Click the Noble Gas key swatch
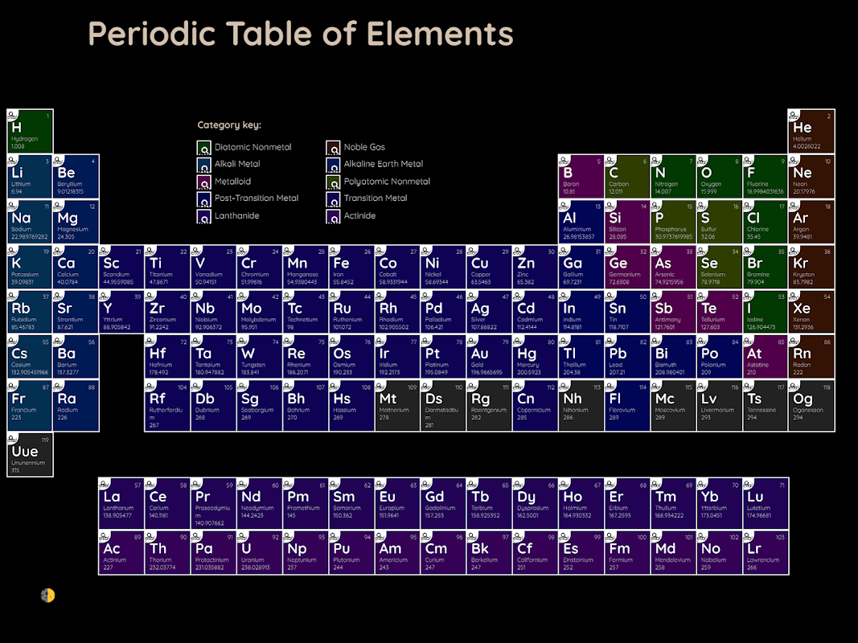This screenshot has height=643, width=858. (x=333, y=148)
